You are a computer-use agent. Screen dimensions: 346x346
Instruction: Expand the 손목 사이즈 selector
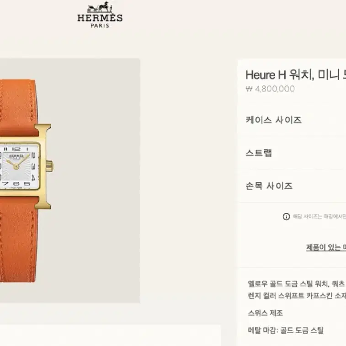click(292, 186)
